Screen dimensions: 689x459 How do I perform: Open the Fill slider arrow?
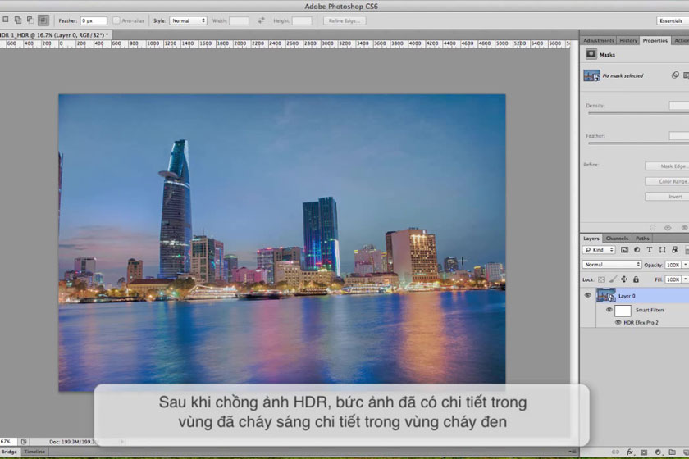click(685, 279)
